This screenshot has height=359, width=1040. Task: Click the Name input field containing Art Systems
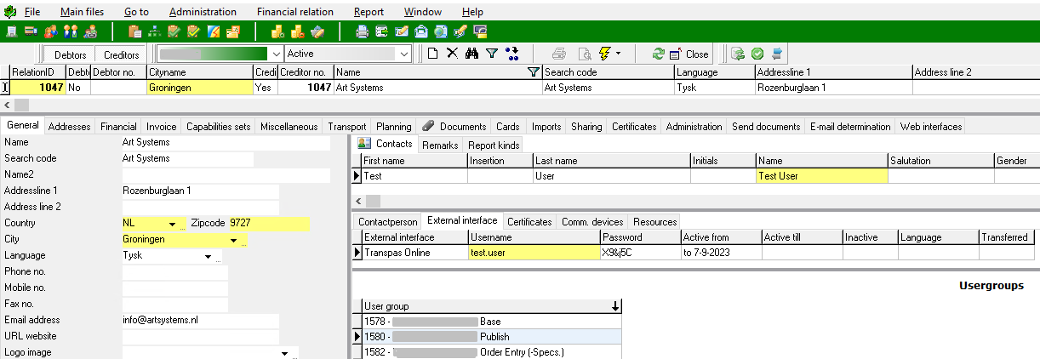[x=226, y=143]
